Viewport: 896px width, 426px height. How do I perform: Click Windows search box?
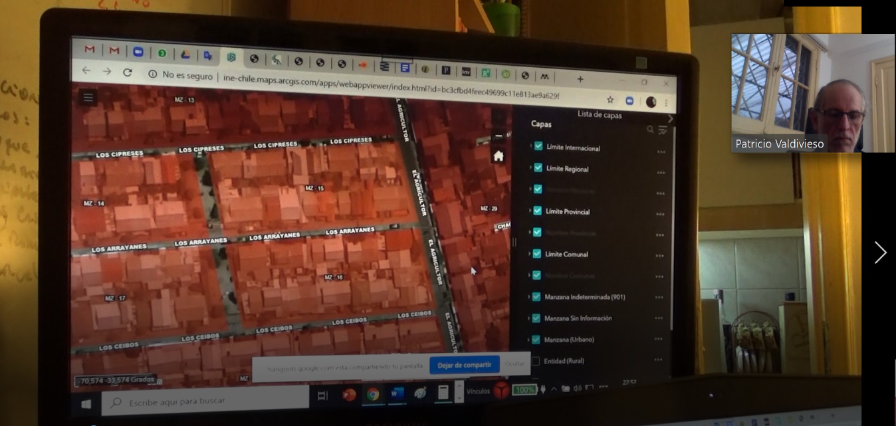click(205, 401)
